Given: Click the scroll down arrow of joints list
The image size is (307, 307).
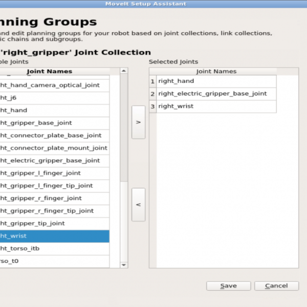Looking at the screenshot, I should pos(124,265).
